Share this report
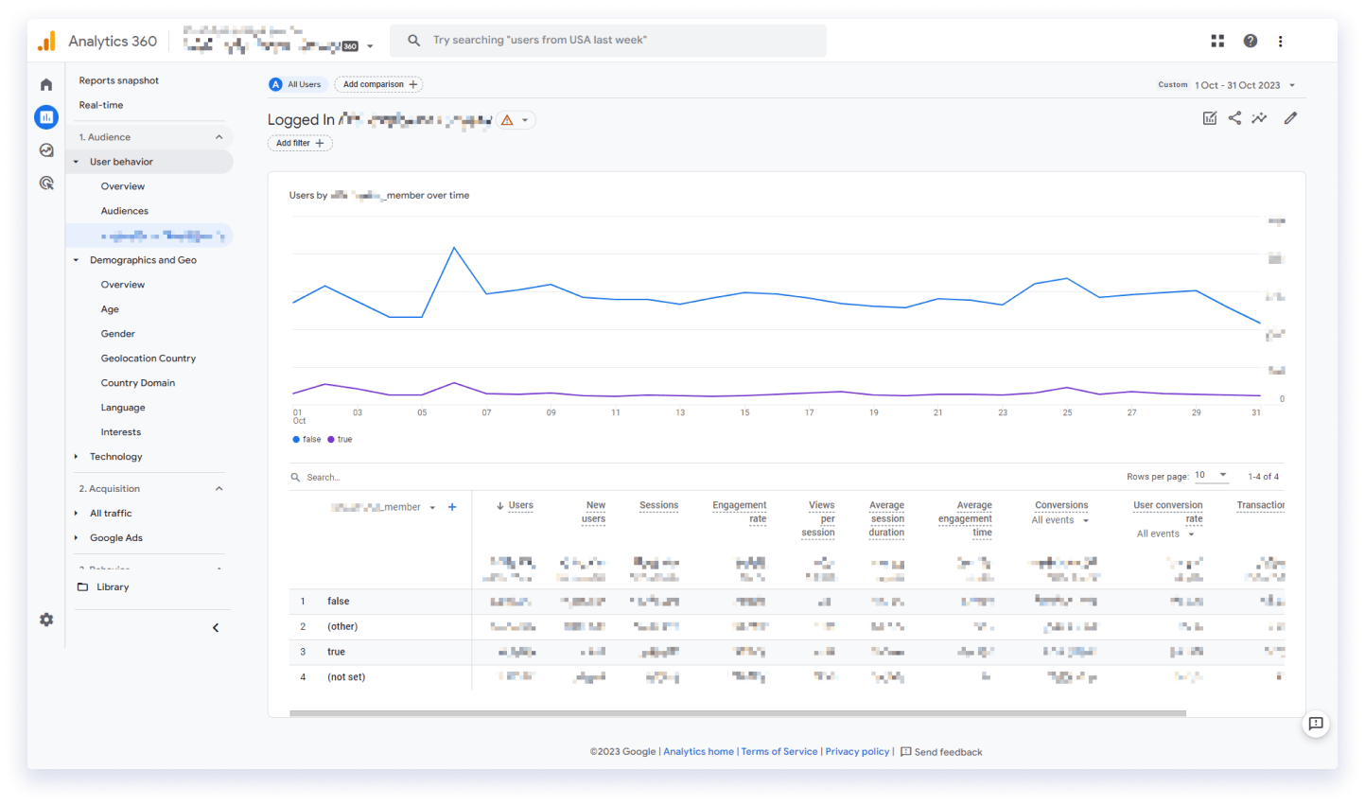1365x805 pixels. (1234, 118)
